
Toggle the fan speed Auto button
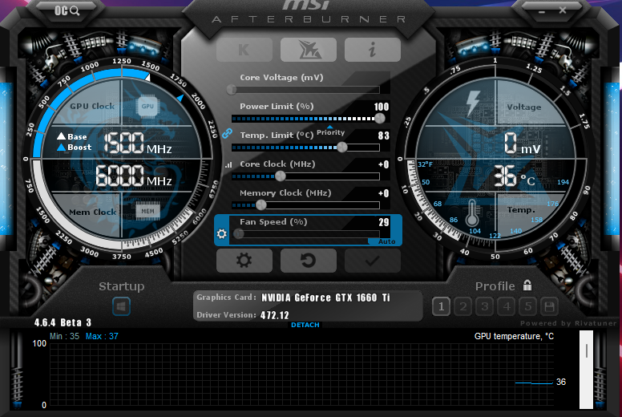387,241
